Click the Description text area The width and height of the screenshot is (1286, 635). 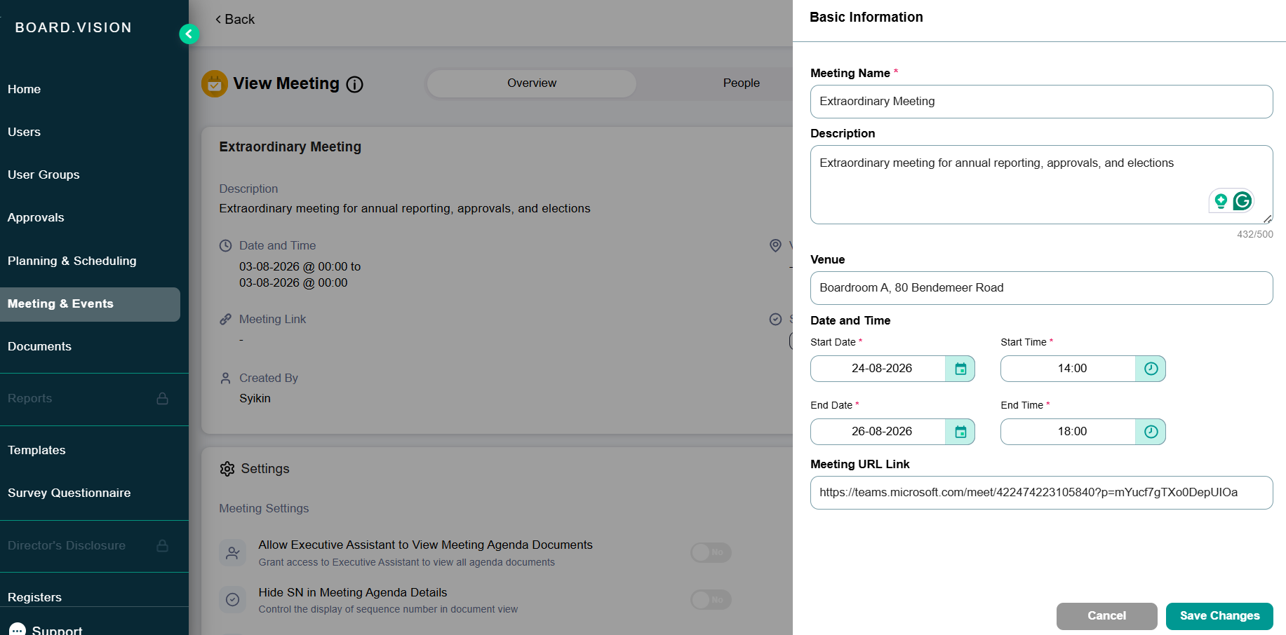pos(1041,184)
